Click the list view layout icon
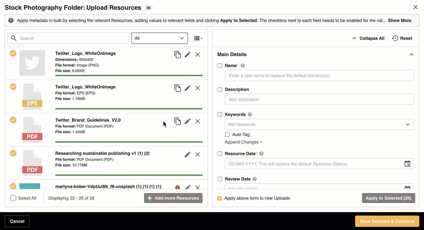 pyautogui.click(x=198, y=38)
